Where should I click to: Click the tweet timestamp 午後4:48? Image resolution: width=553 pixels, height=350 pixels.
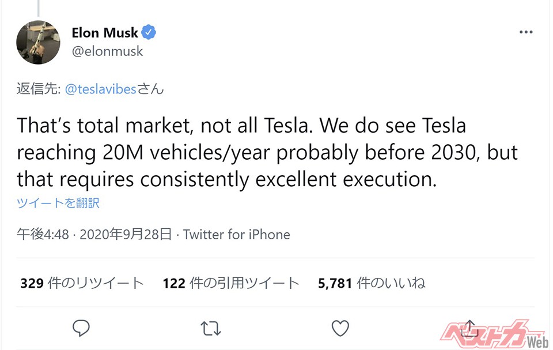point(40,235)
